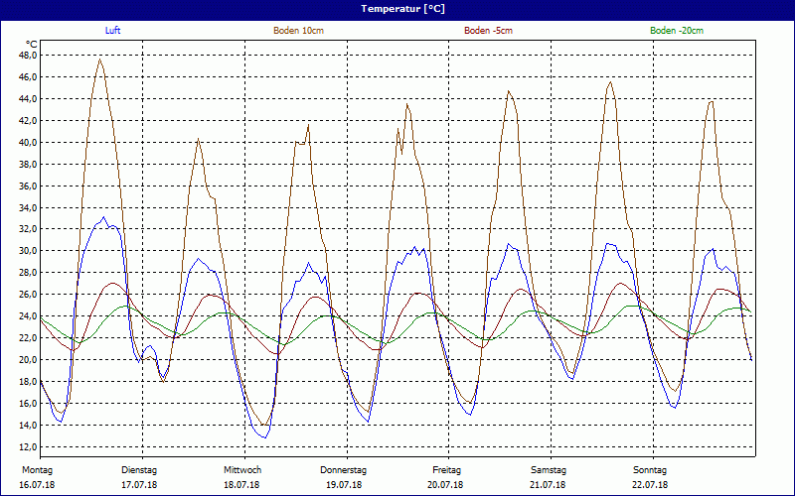Click the '46,0' y-axis value
Image resolution: width=795 pixels, height=496 pixels.
pos(29,77)
